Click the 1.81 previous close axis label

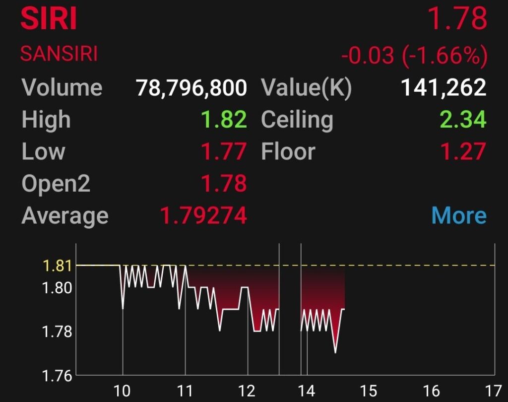pyautogui.click(x=57, y=266)
